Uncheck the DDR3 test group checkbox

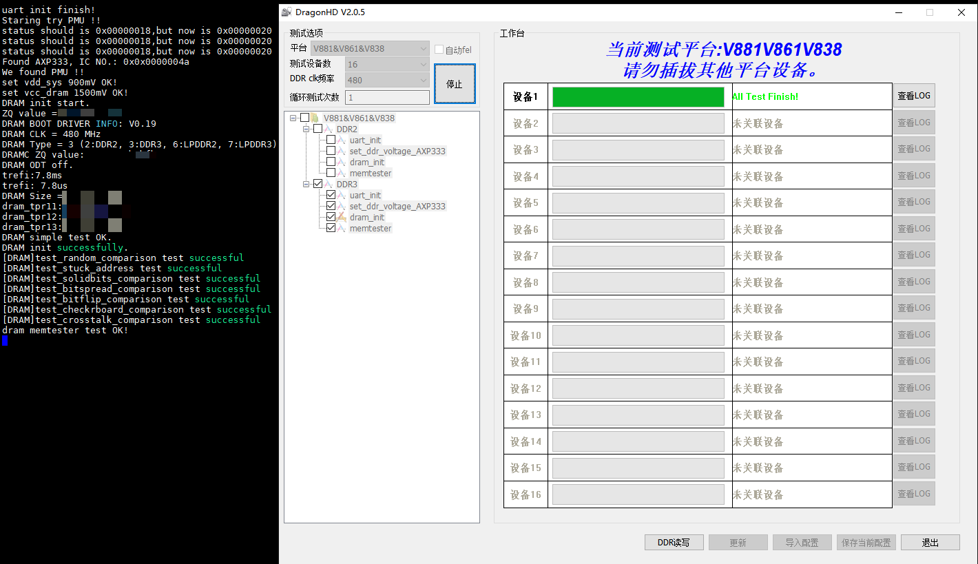point(318,184)
